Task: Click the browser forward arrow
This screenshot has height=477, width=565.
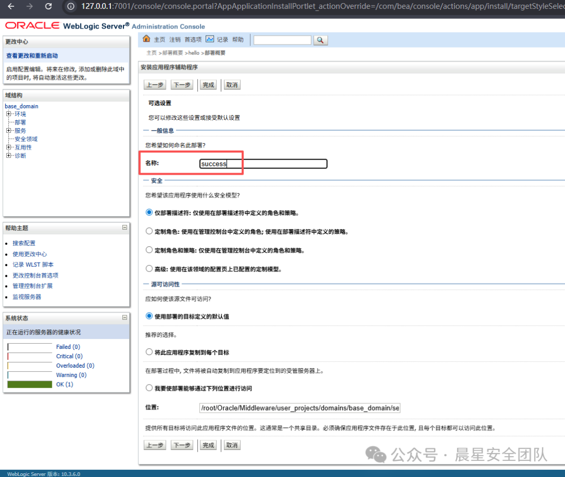Action: pos(29,6)
